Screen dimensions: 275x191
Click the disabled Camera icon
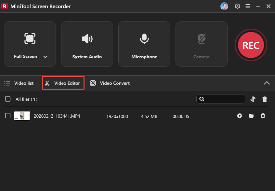(x=202, y=38)
